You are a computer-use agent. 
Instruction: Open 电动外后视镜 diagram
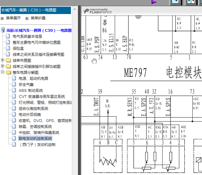pos(30,115)
